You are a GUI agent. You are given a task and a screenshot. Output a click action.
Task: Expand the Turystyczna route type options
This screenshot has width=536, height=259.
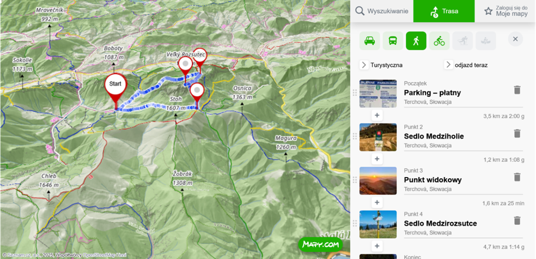[381, 65]
